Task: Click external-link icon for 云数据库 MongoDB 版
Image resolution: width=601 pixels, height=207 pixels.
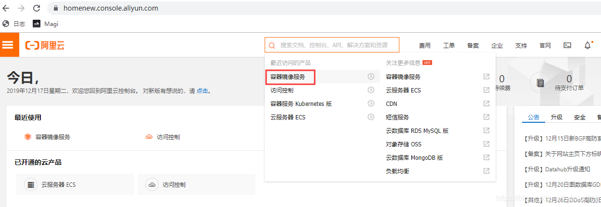Action: point(486,157)
